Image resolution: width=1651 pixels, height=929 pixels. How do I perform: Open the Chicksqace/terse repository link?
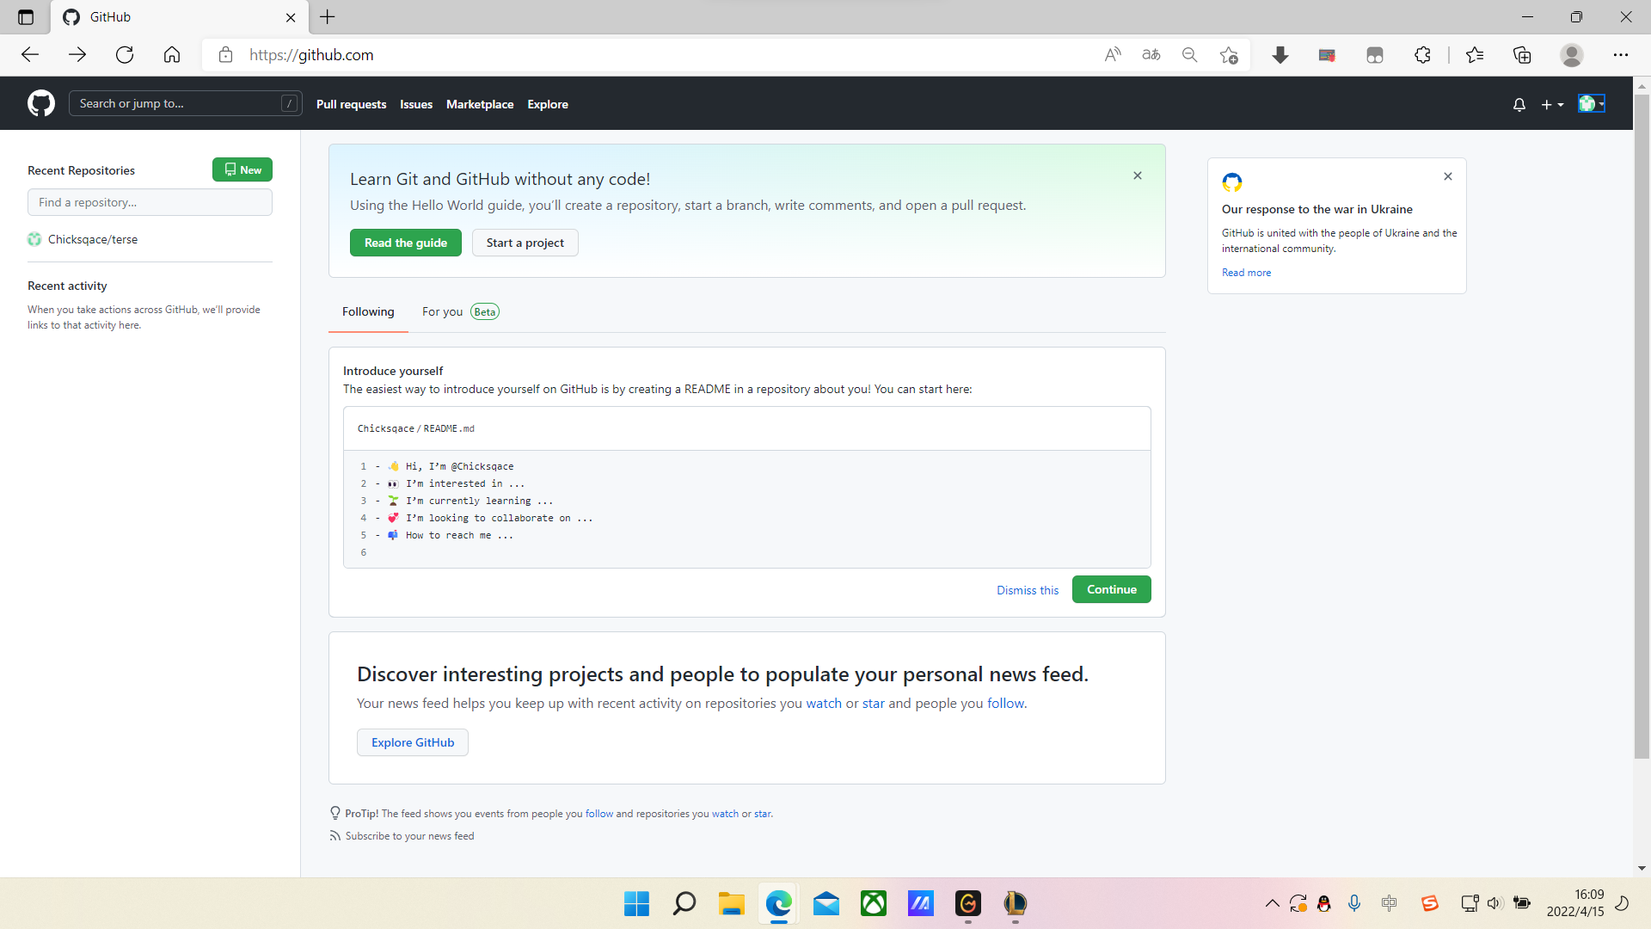click(93, 239)
